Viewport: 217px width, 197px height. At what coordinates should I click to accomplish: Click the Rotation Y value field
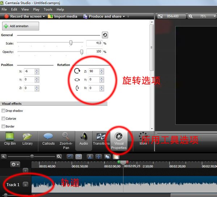click(x=94, y=80)
